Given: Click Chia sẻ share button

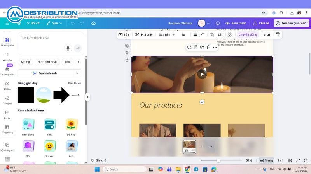Looking at the screenshot, I should click(x=261, y=23).
